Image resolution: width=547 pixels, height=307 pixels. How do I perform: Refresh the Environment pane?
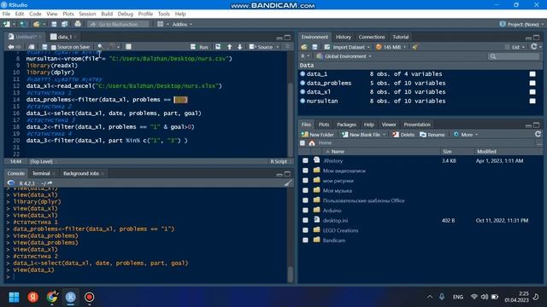click(533, 47)
